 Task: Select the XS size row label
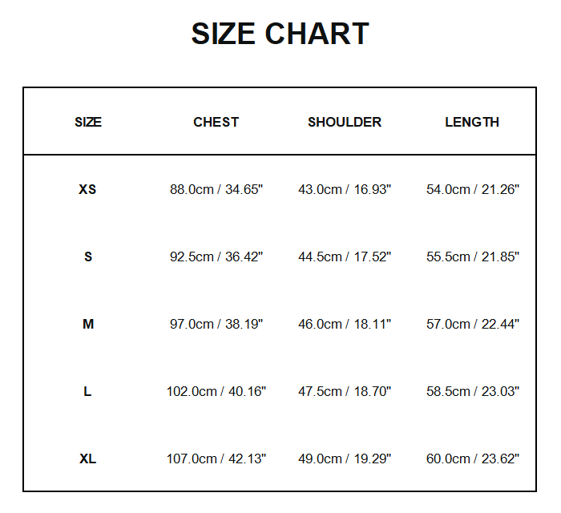tap(87, 190)
